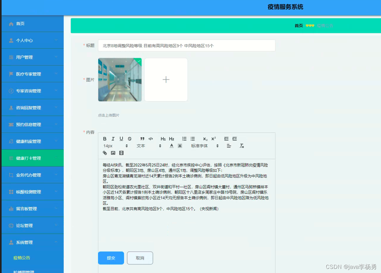Go to 首页 in the sidebar

point(33,24)
